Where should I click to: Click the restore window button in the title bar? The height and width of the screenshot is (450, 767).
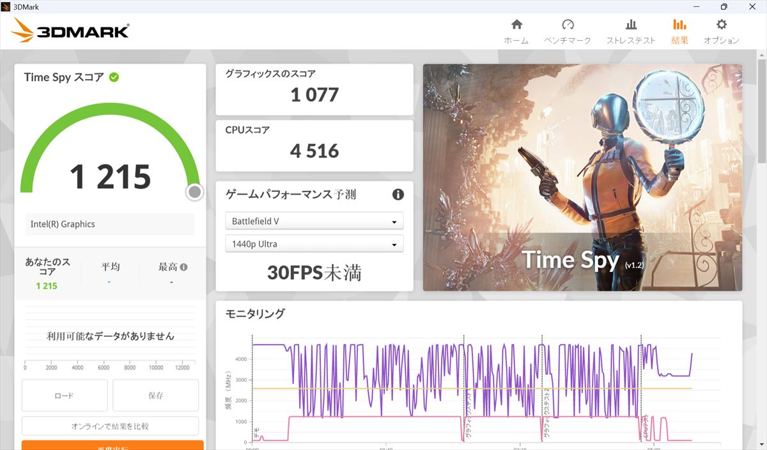coord(724,6)
